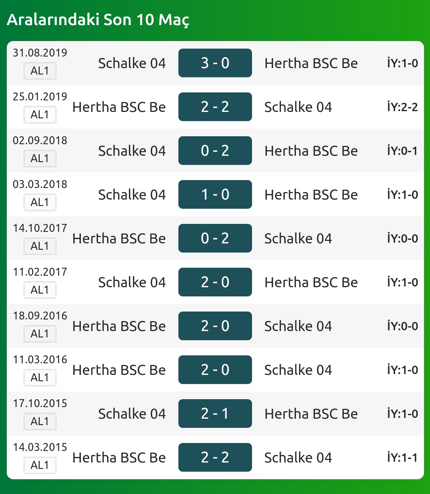
Task: Click the Aralarındaki Son 10 Maç heading
Action: (x=98, y=20)
